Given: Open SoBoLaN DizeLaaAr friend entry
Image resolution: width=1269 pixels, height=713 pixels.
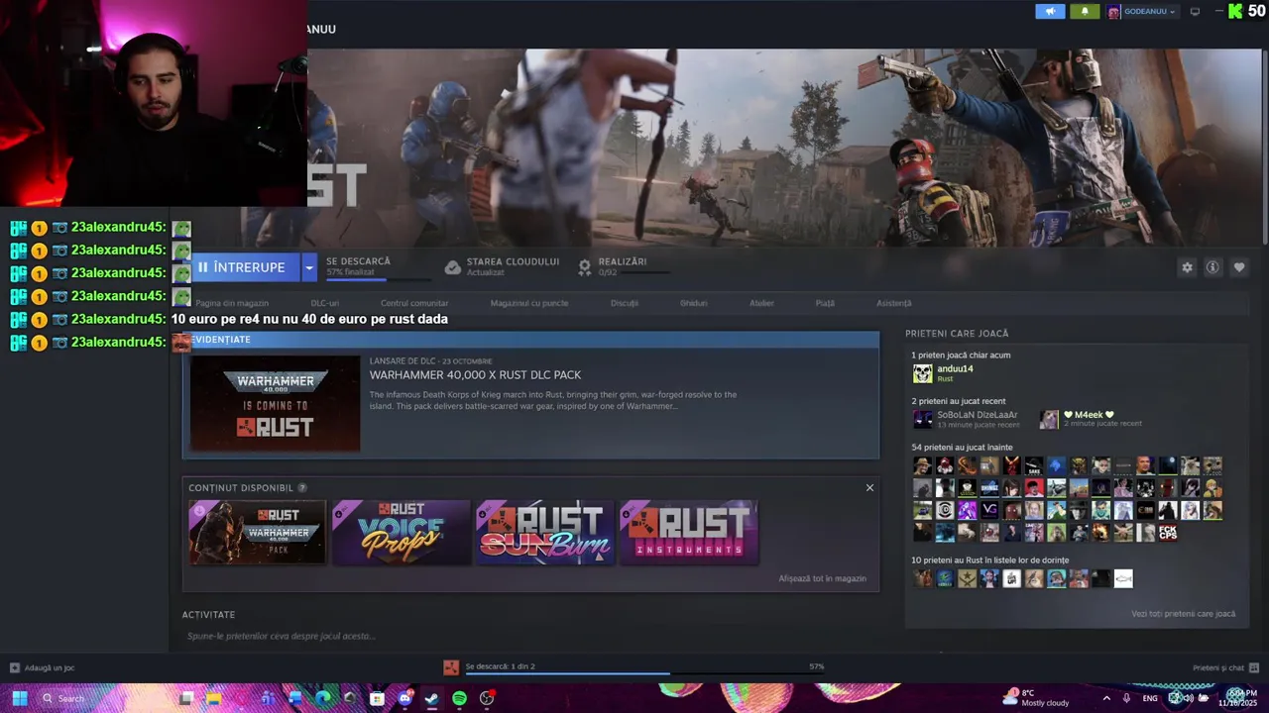Looking at the screenshot, I should point(967,419).
